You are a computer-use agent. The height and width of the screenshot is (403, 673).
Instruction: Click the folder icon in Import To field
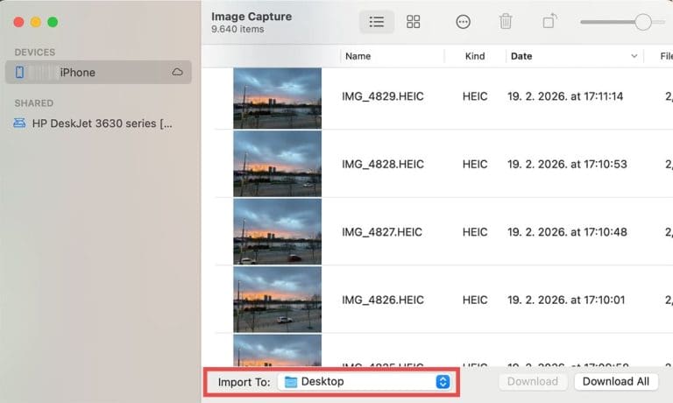coord(291,382)
